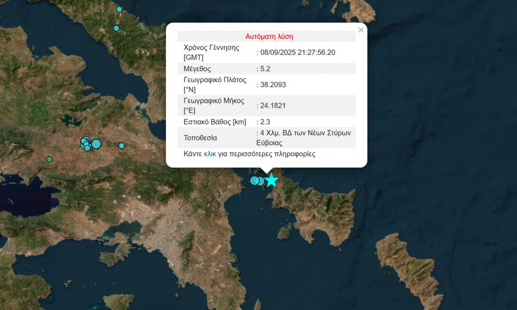Select the leftmost cyan circle beside the star
Screen dimensions: 517x310
[x=254, y=180]
